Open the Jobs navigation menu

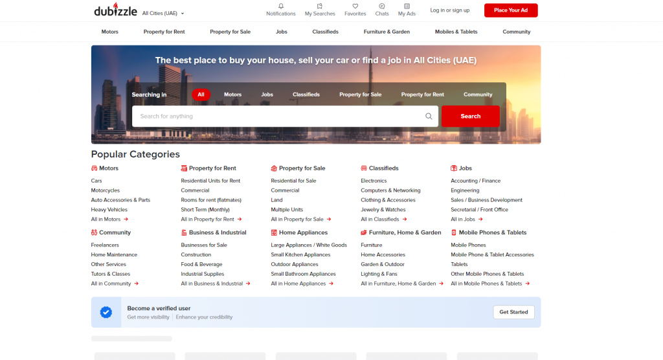click(282, 32)
